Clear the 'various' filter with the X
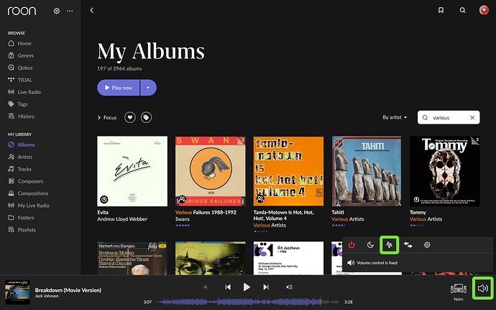 point(472,117)
